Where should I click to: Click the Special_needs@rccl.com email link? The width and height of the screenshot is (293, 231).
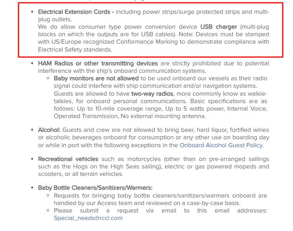tap(88, 218)
